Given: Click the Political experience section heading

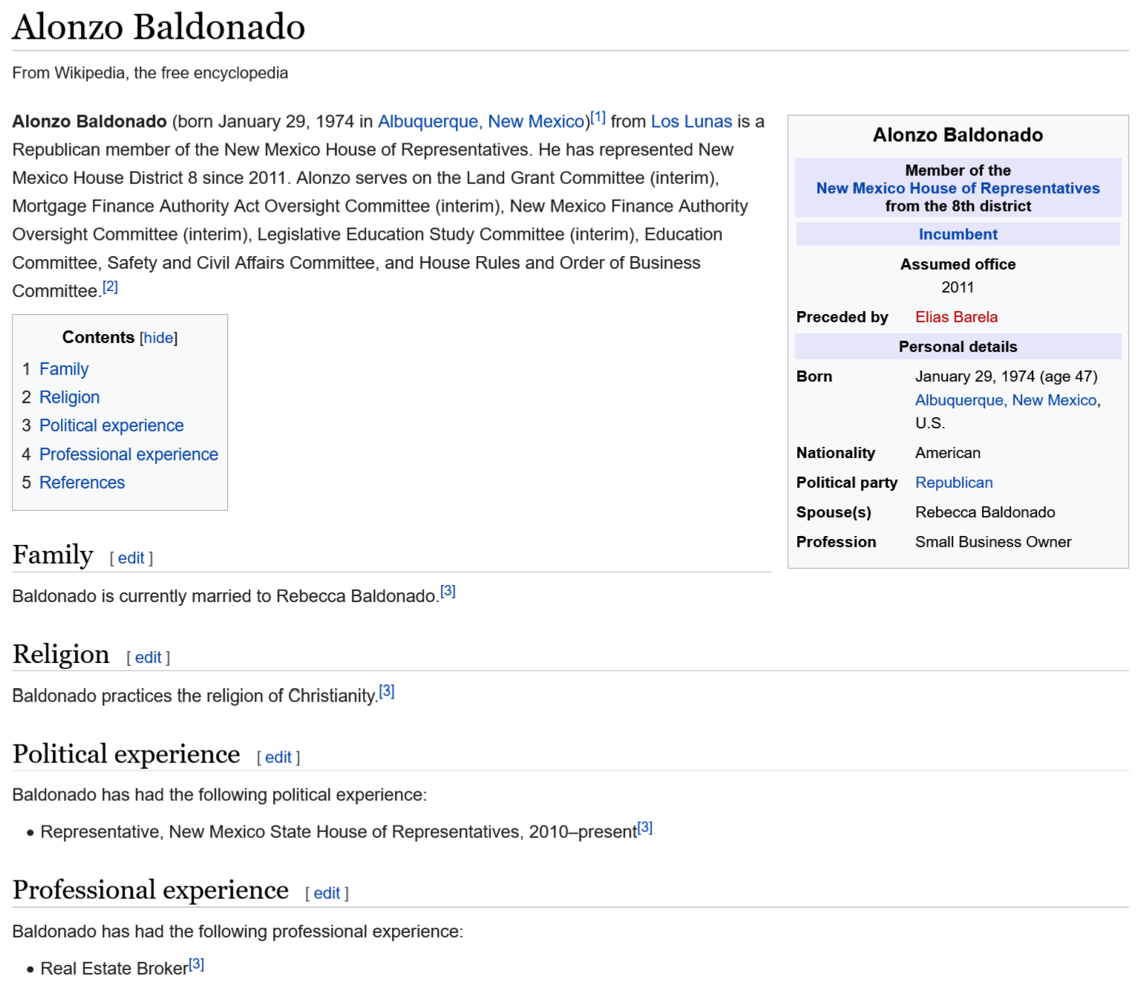Looking at the screenshot, I should pos(126,755).
